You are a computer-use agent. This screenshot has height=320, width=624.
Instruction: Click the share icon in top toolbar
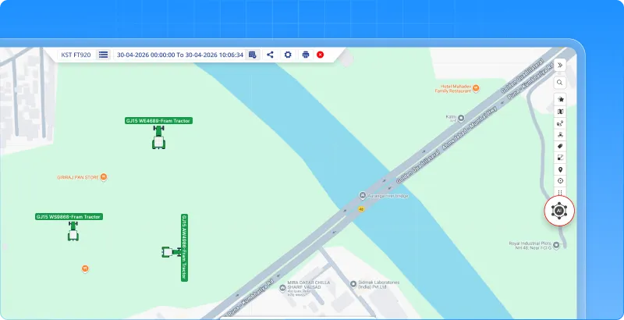click(x=270, y=55)
